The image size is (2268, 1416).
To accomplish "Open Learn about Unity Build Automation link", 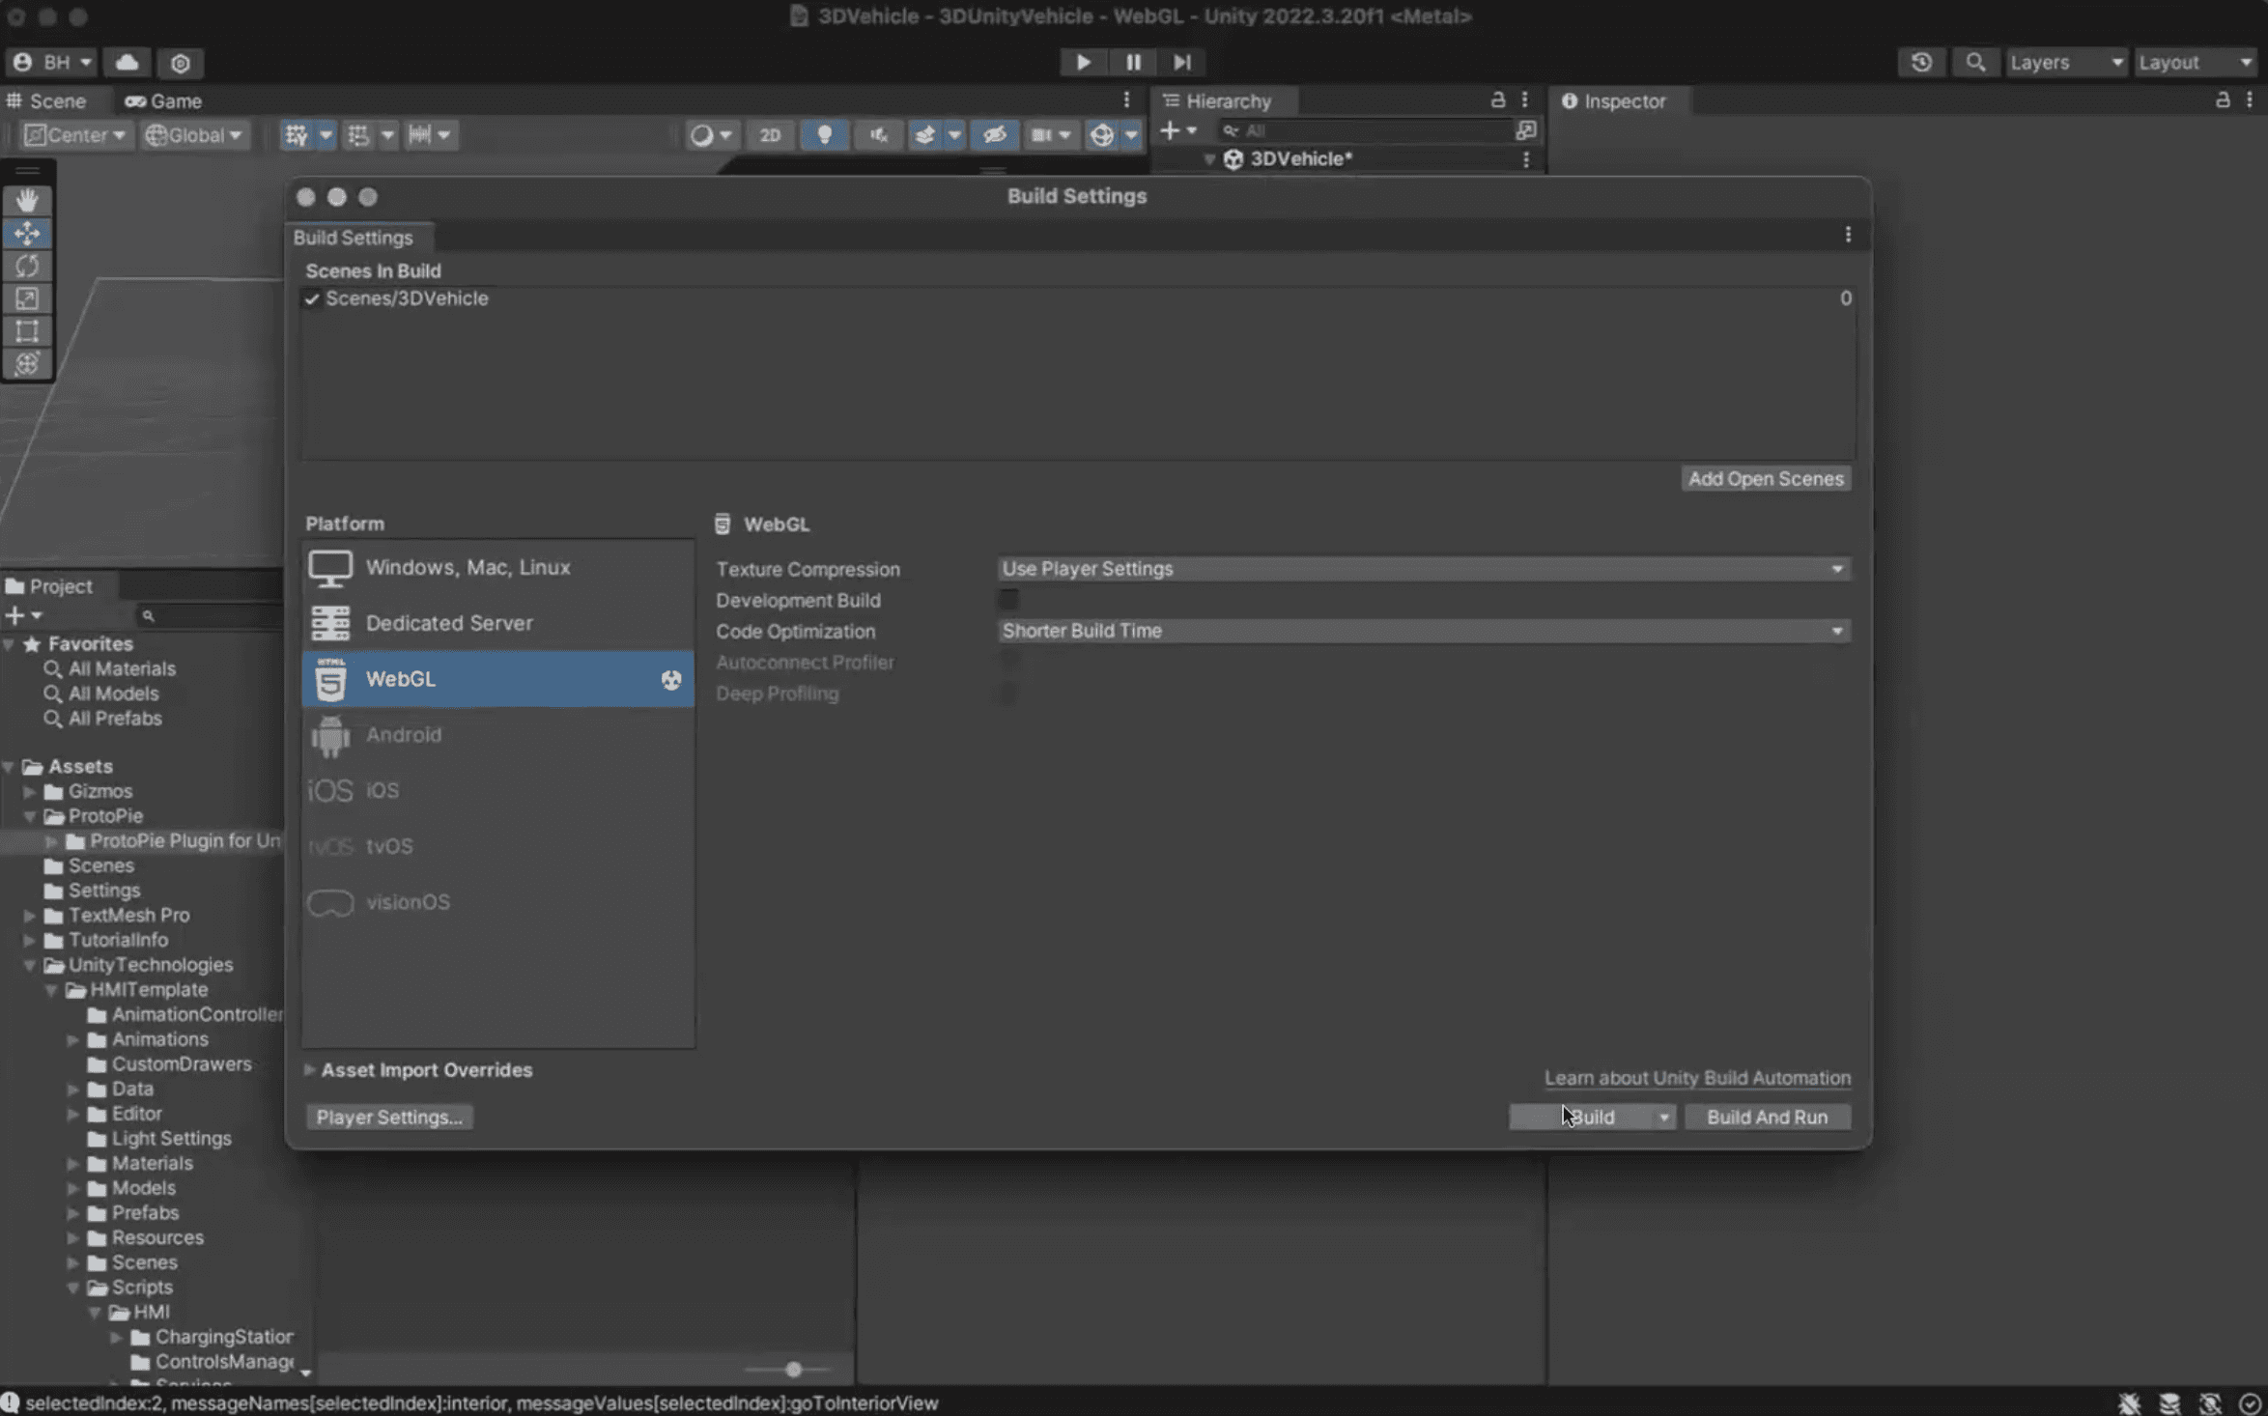I will (x=1697, y=1078).
